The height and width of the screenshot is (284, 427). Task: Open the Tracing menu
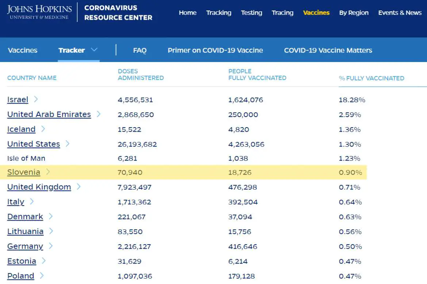pyautogui.click(x=282, y=12)
